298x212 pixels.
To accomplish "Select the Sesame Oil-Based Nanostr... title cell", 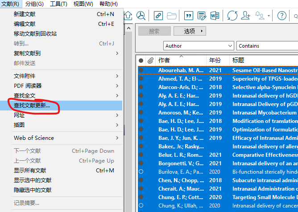I will [x=265, y=70].
